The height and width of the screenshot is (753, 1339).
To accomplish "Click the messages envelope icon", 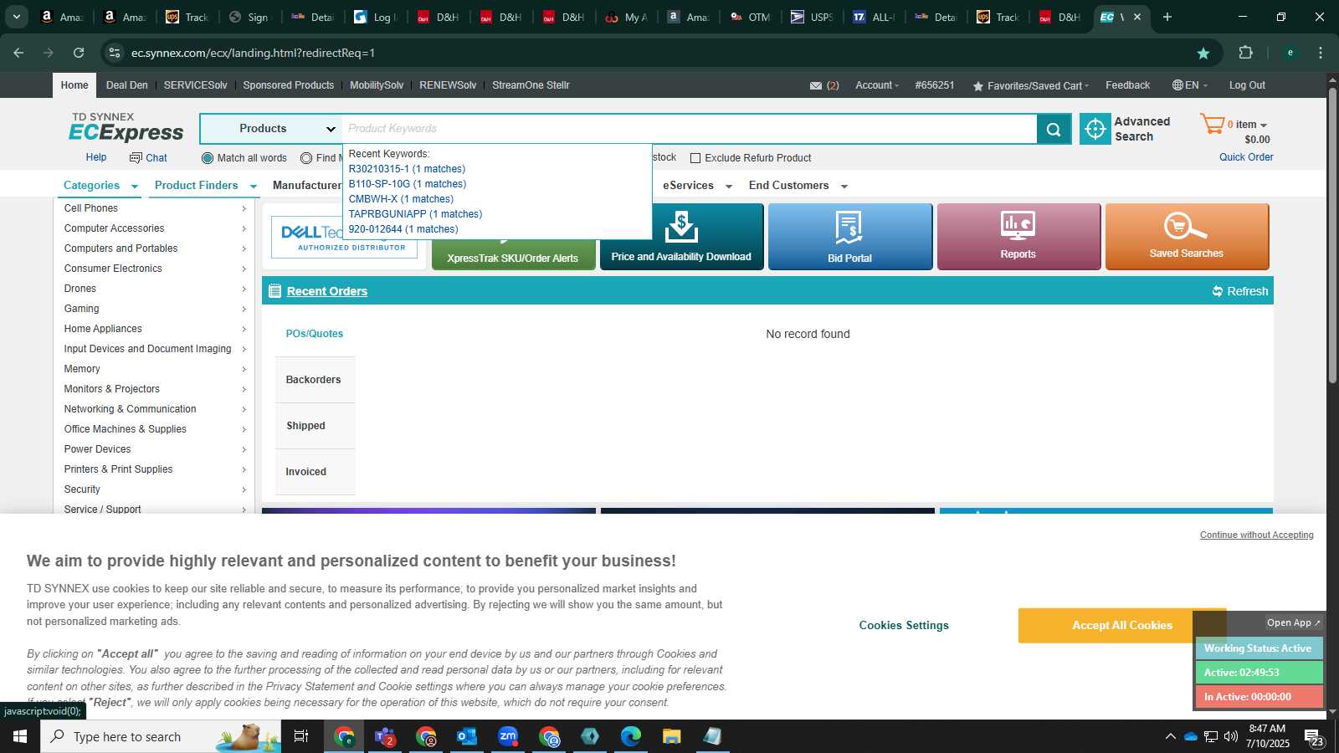I will 816,85.
